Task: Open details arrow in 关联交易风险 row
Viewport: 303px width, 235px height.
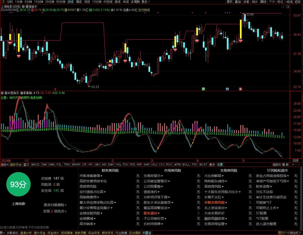Action: click(x=250, y=202)
